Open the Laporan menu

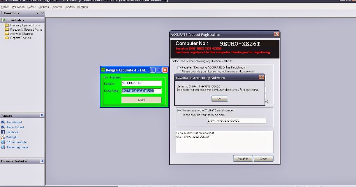pos(57,7)
